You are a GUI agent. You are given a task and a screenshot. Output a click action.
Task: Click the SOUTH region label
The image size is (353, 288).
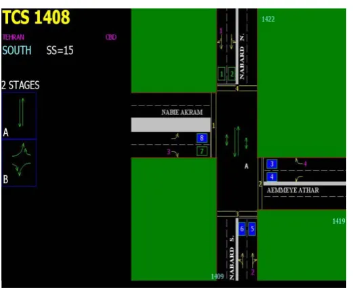coord(17,50)
